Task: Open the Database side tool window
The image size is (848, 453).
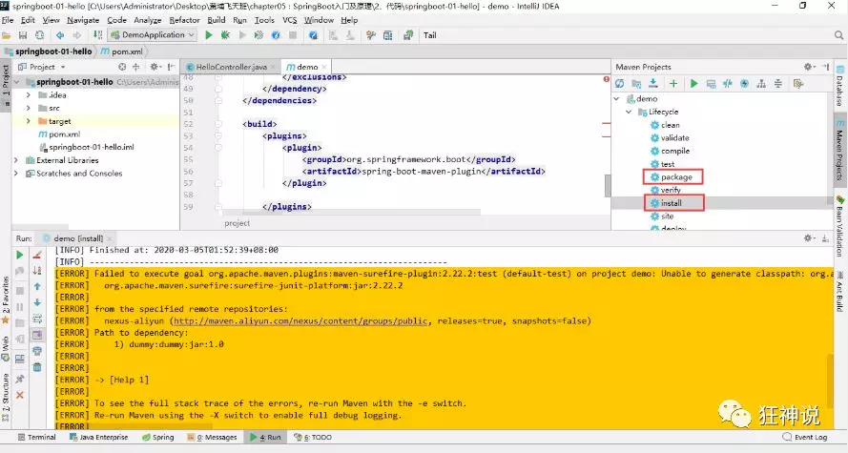Action: point(839,86)
